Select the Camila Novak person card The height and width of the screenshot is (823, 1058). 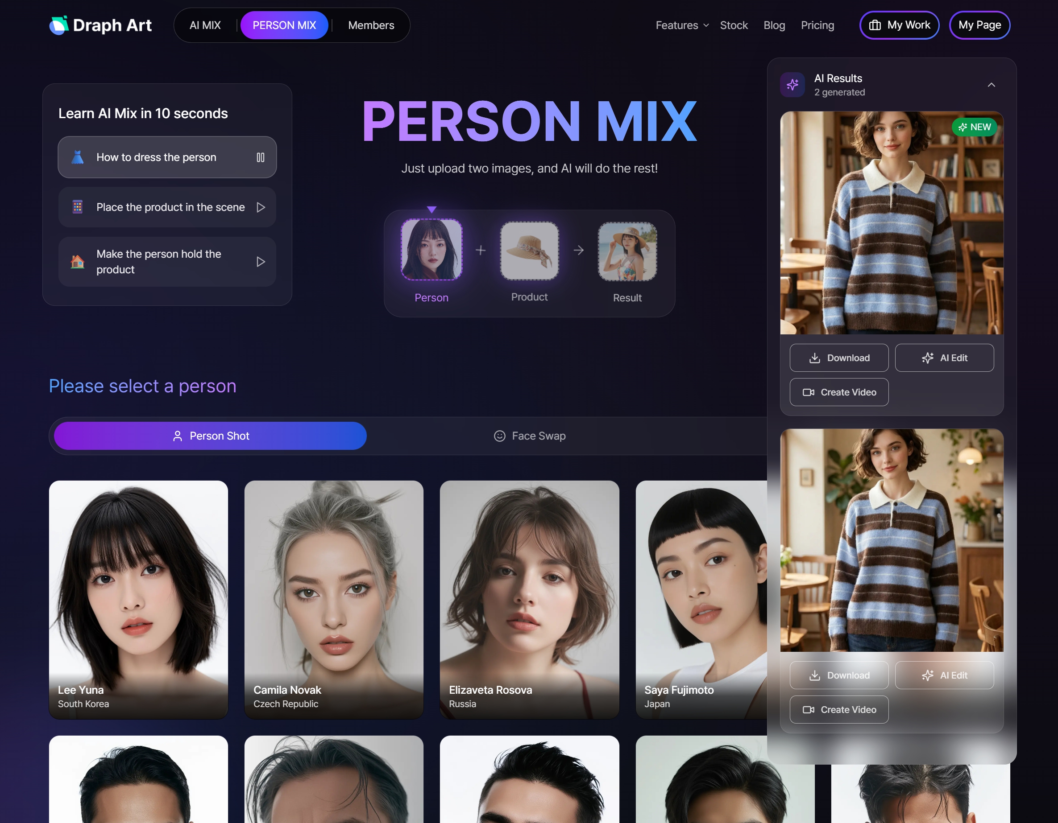(334, 599)
